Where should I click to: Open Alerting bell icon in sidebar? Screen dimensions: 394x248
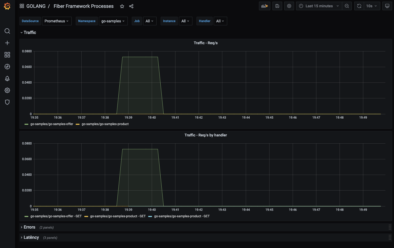[7, 78]
